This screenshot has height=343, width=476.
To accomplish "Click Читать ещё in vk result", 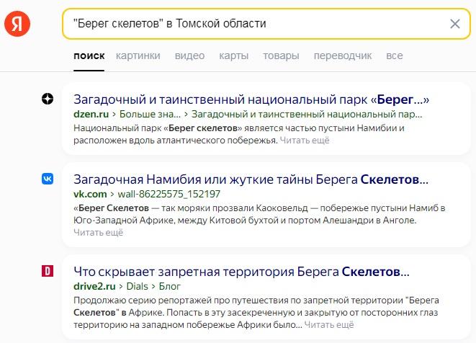I will [x=99, y=233].
